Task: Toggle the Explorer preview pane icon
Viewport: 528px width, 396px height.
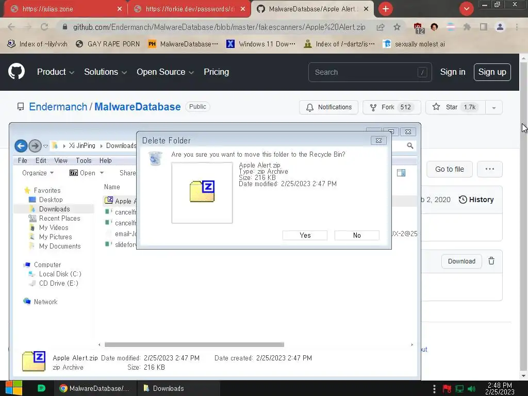Action: 401,173
